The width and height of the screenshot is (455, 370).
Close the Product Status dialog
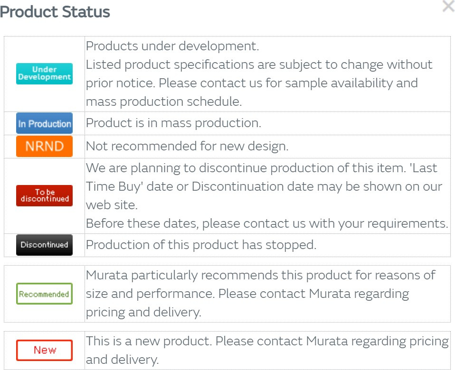448,7
